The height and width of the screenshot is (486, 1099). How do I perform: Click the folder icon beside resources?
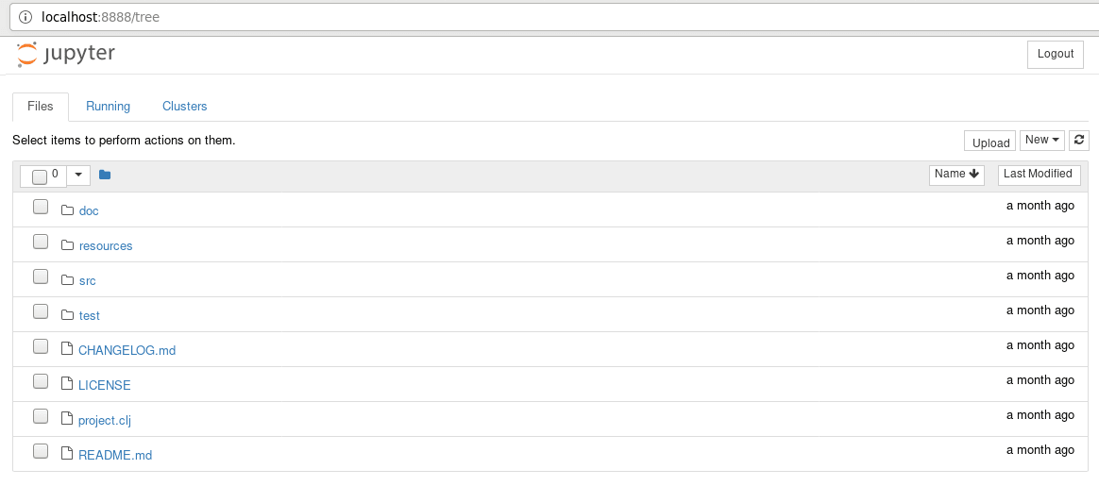[x=67, y=245]
